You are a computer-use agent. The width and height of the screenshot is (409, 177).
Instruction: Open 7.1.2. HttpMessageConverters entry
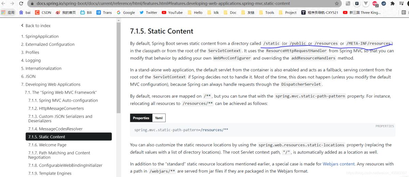[56, 108]
